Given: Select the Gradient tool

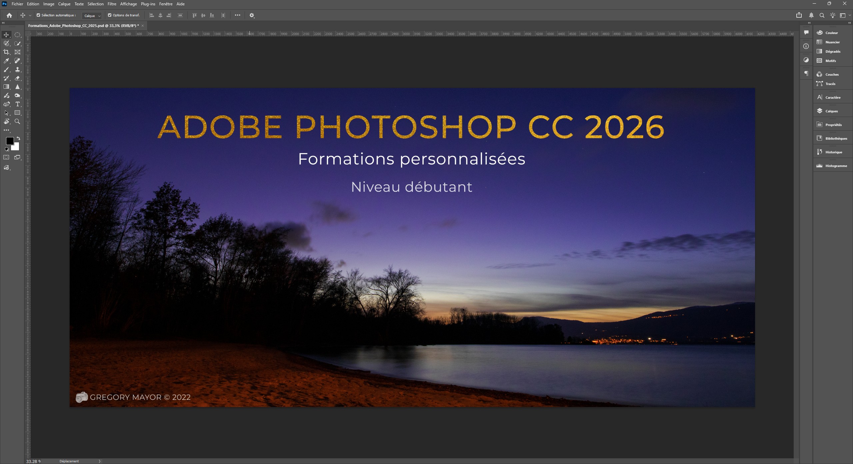Looking at the screenshot, I should (6, 87).
